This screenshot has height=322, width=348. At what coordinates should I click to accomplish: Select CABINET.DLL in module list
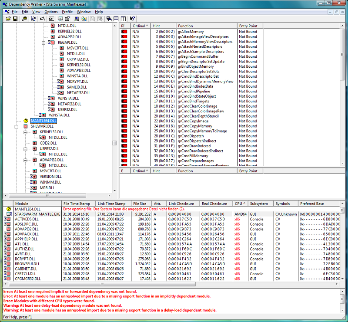coord(26,269)
